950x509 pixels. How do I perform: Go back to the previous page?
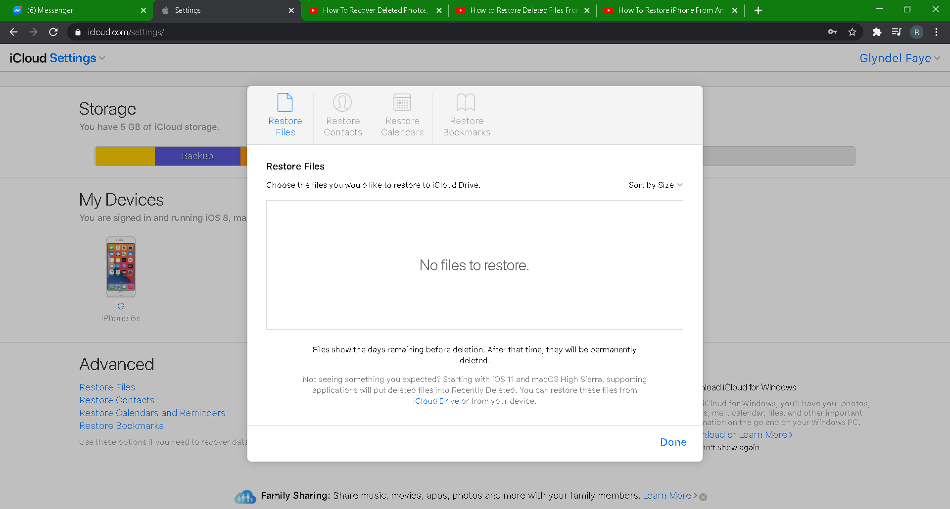pos(13,32)
